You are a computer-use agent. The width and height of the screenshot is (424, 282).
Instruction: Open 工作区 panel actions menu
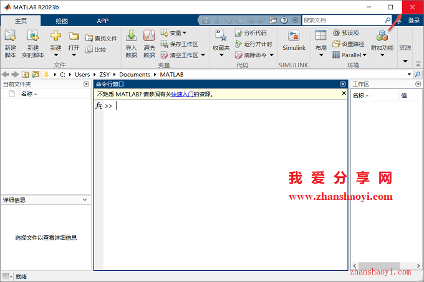(x=418, y=84)
